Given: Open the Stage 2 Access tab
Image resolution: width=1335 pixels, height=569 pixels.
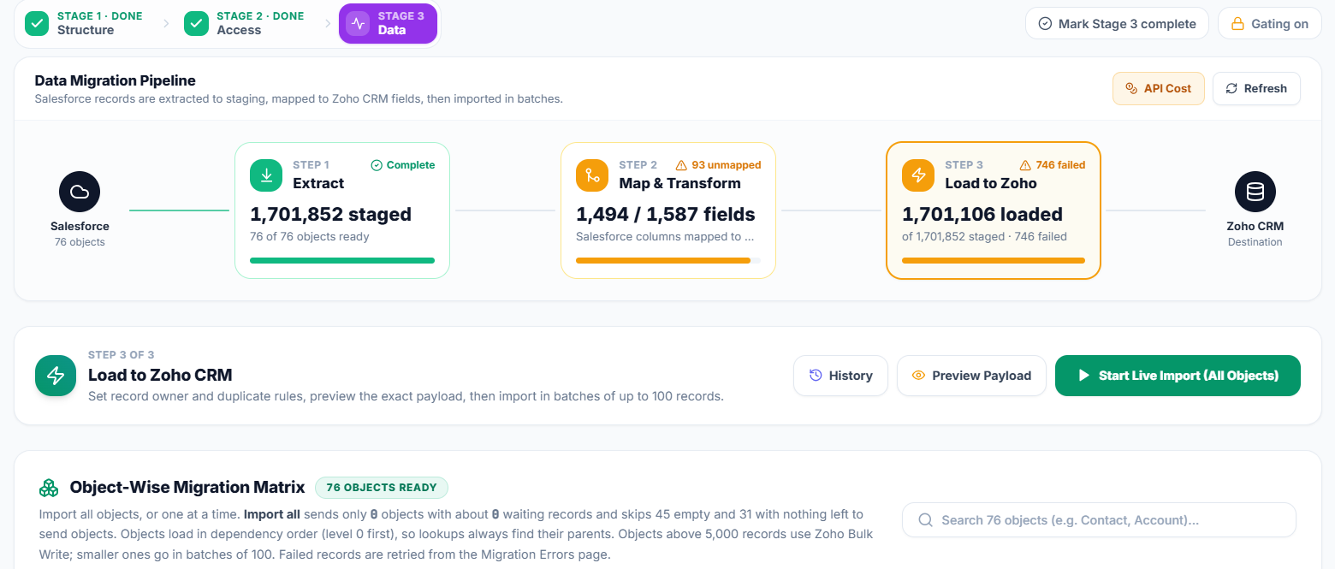Looking at the screenshot, I should [244, 24].
